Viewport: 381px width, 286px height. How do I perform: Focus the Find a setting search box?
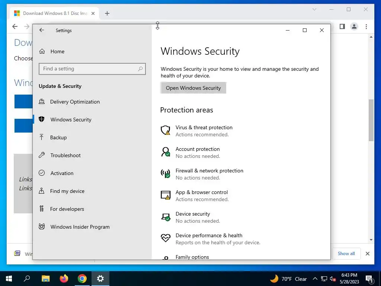pyautogui.click(x=92, y=69)
